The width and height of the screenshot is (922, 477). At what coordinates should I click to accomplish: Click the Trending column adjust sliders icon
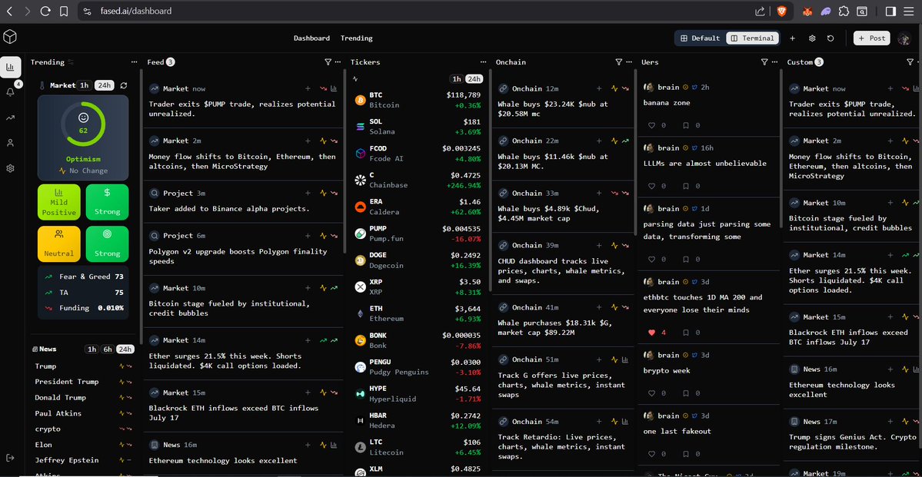click(x=71, y=62)
